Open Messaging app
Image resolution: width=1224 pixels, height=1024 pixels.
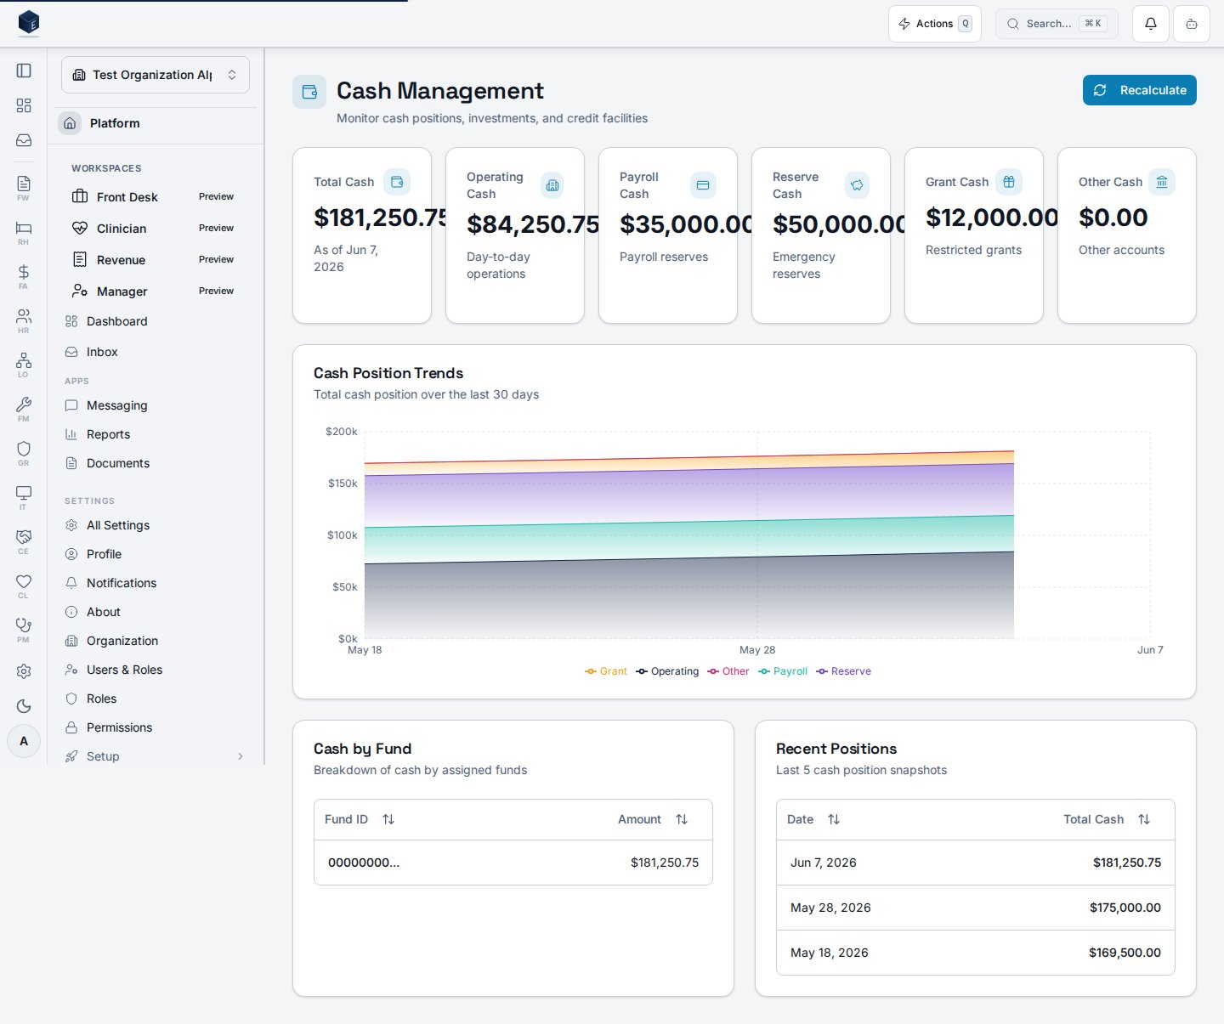click(x=156, y=405)
